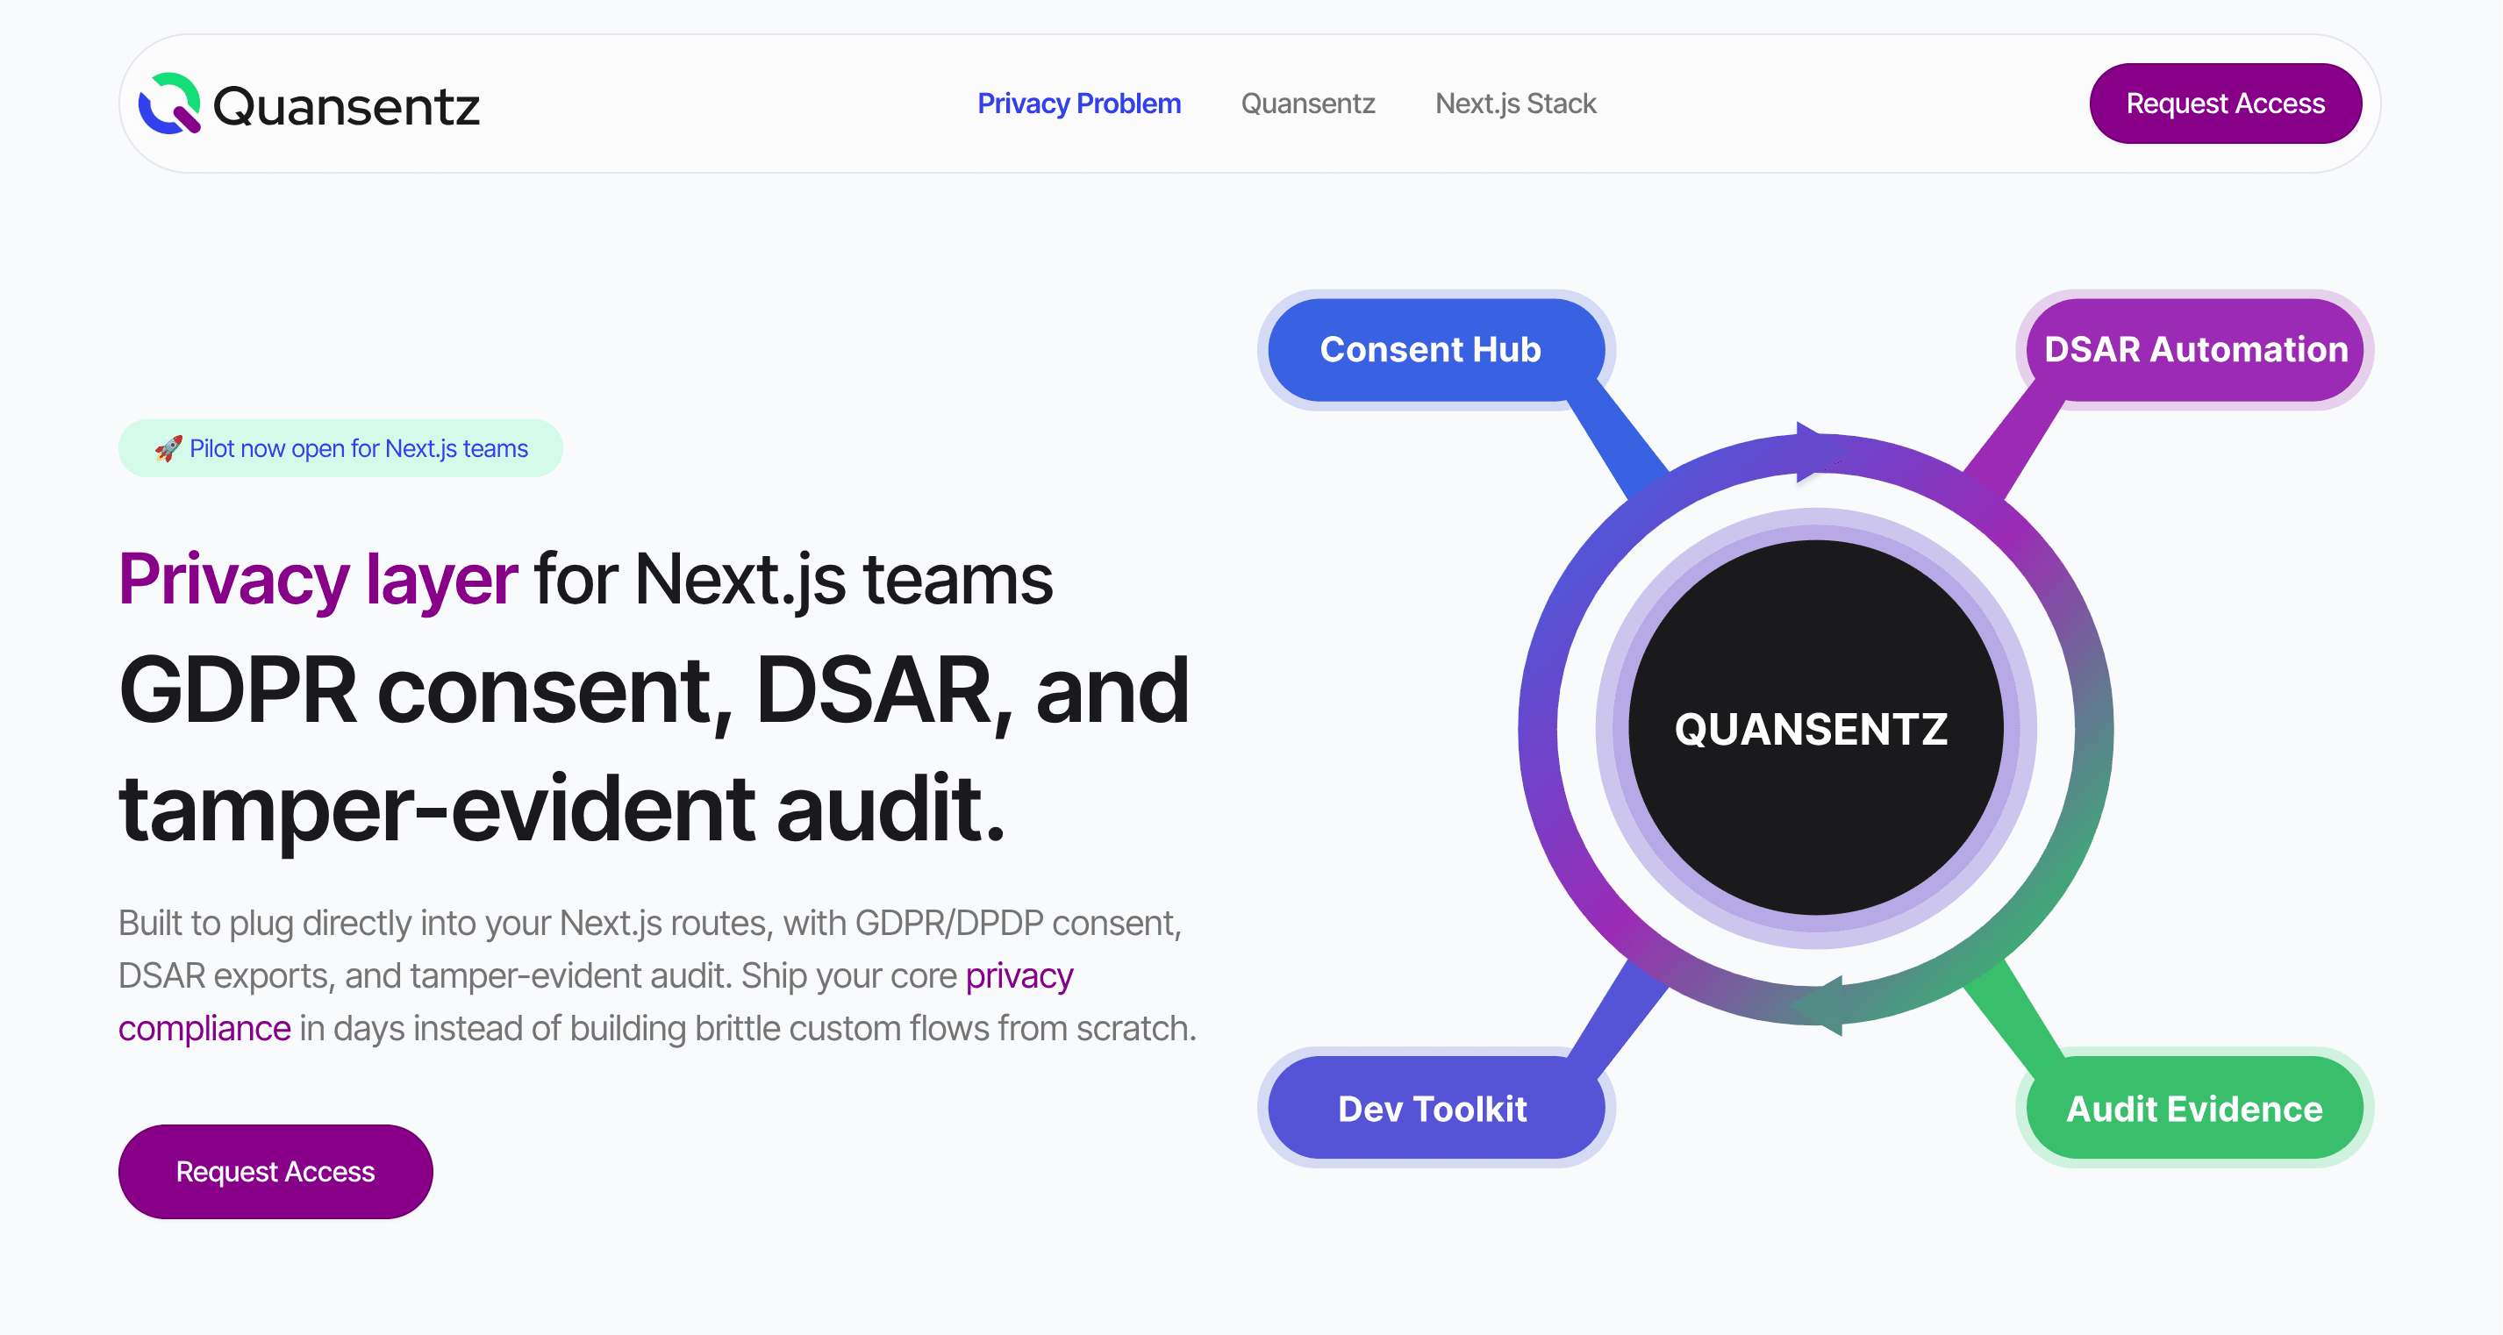Click the rocket icon in the pilot badge
2503x1335 pixels.
pyautogui.click(x=167, y=448)
